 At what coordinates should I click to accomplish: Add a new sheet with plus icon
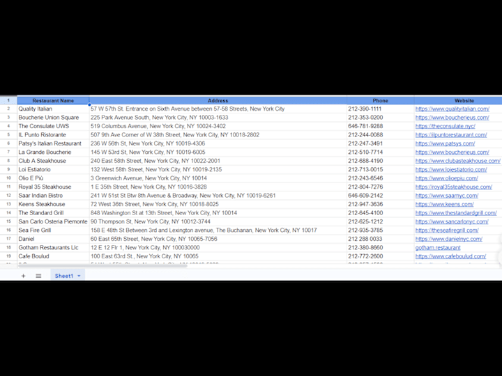pos(24,276)
